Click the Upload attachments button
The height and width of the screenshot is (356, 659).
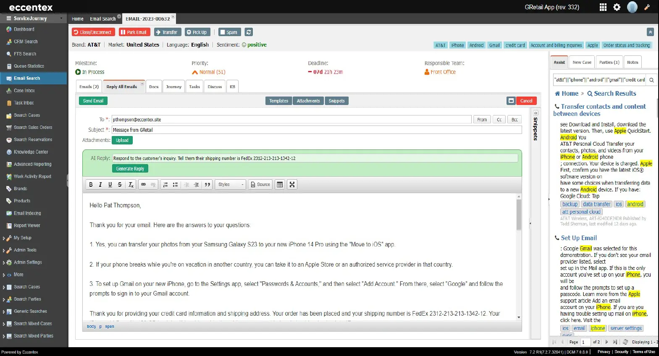pyautogui.click(x=122, y=140)
